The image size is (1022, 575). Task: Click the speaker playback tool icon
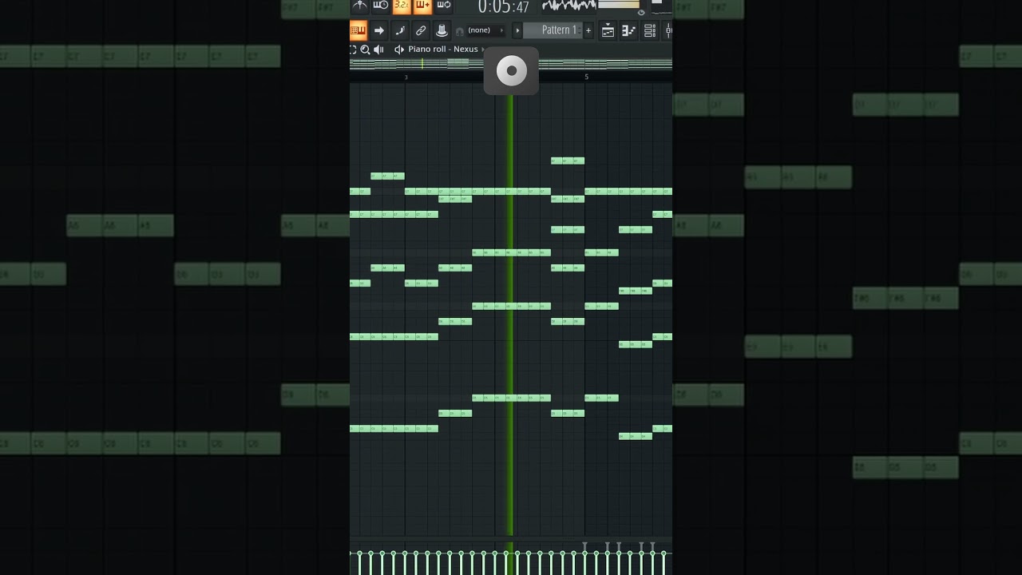[378, 50]
